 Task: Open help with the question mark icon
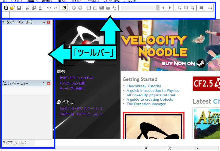pos(64,8)
